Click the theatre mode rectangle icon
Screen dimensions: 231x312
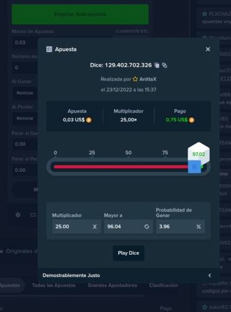(x=33, y=215)
